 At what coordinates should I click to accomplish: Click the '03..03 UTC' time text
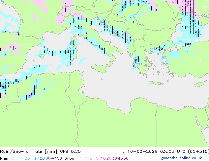(x=172, y=151)
